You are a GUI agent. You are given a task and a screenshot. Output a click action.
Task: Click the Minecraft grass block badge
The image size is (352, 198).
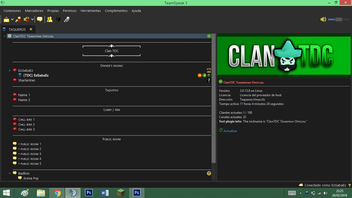(x=209, y=75)
